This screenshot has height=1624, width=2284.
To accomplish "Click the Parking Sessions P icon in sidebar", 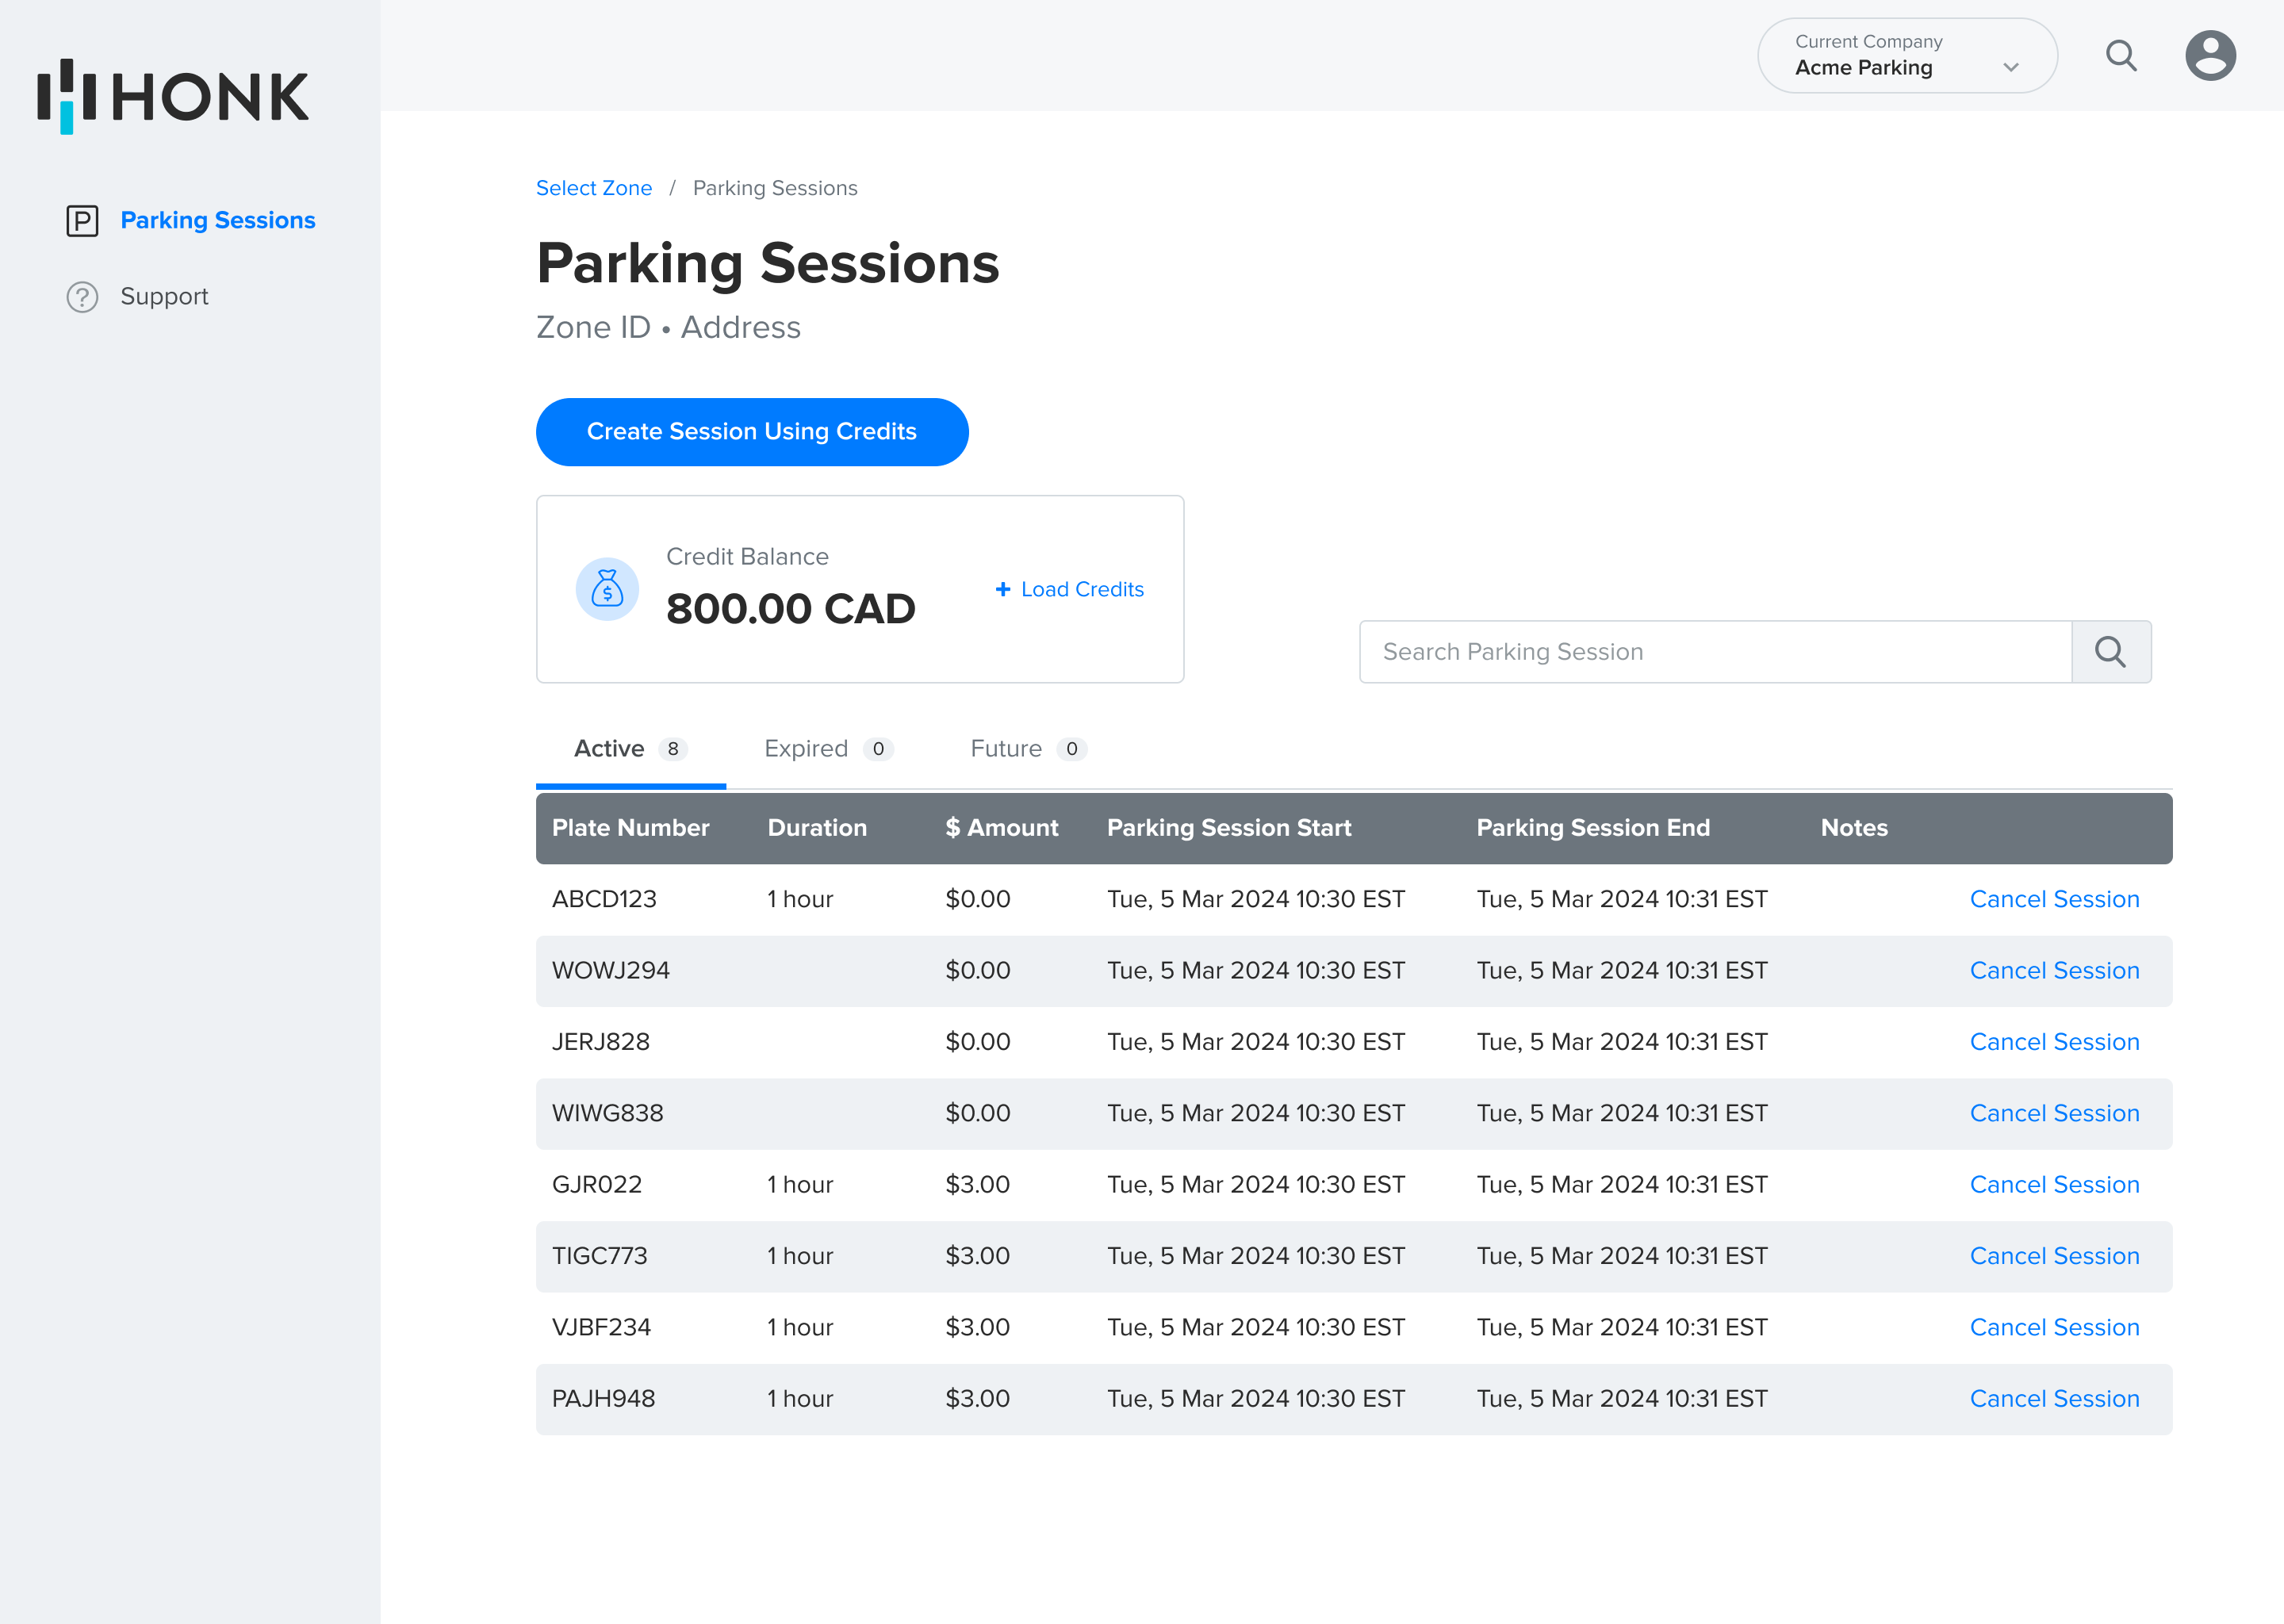I will point(82,220).
